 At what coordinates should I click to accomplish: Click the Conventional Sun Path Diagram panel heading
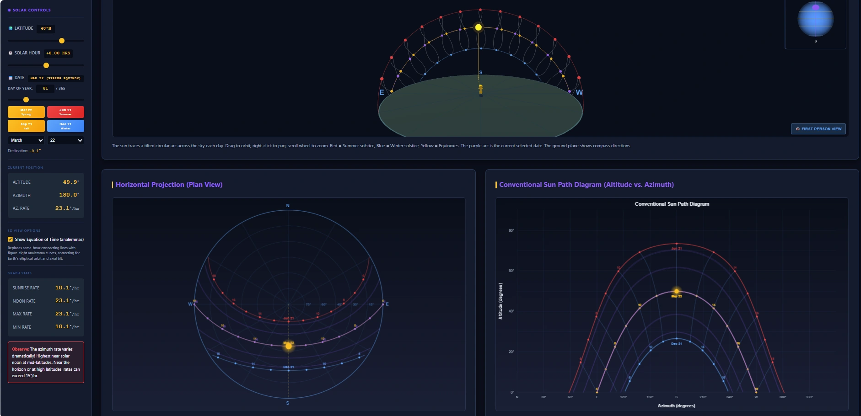(587, 185)
